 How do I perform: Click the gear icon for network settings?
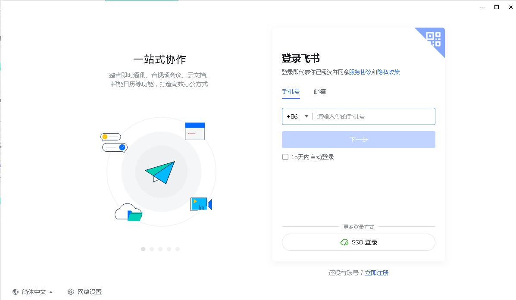(70, 292)
